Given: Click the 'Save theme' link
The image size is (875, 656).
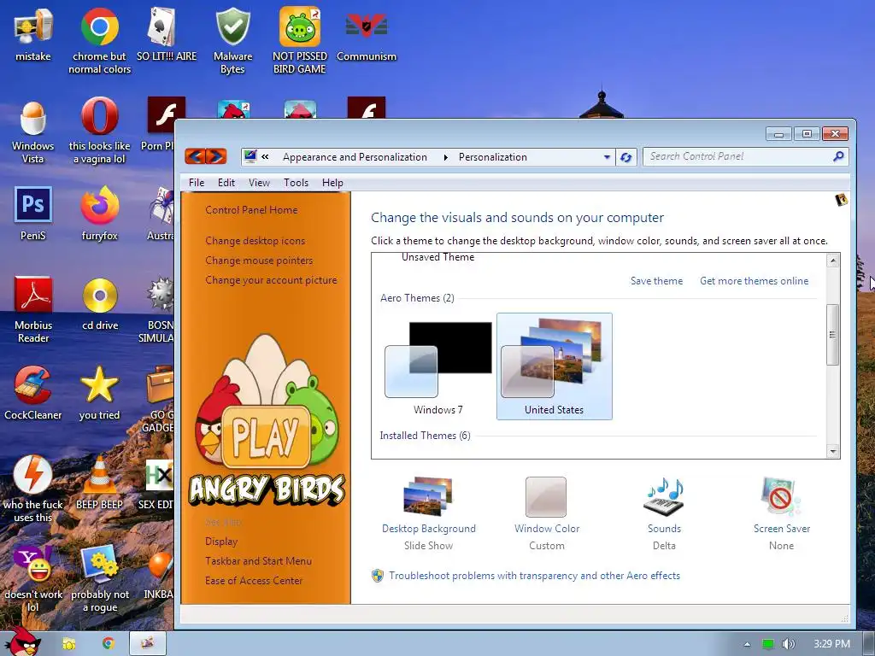Looking at the screenshot, I should (x=657, y=280).
